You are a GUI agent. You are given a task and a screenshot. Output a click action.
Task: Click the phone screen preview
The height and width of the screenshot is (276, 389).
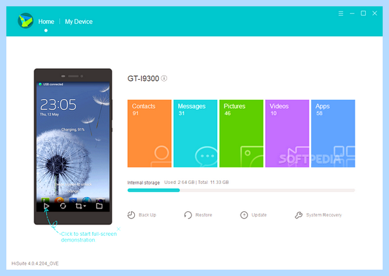click(x=73, y=146)
